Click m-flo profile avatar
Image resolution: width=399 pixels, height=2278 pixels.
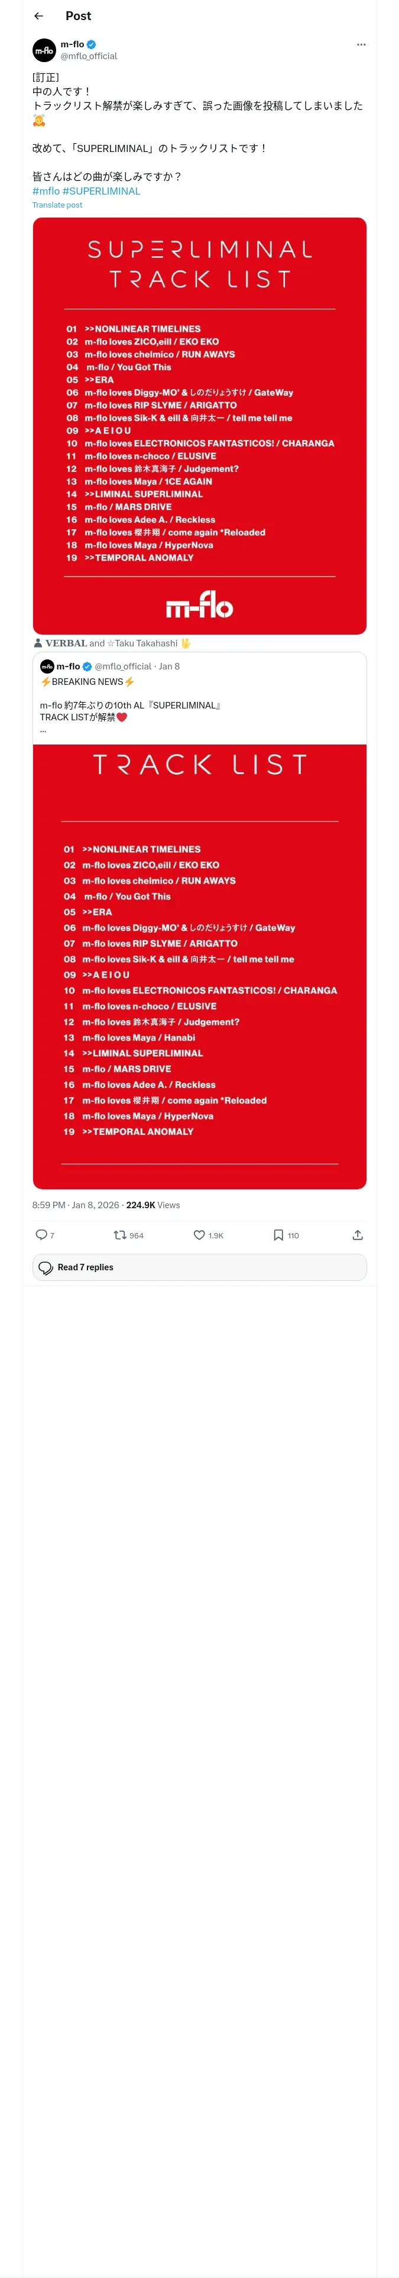(x=44, y=50)
